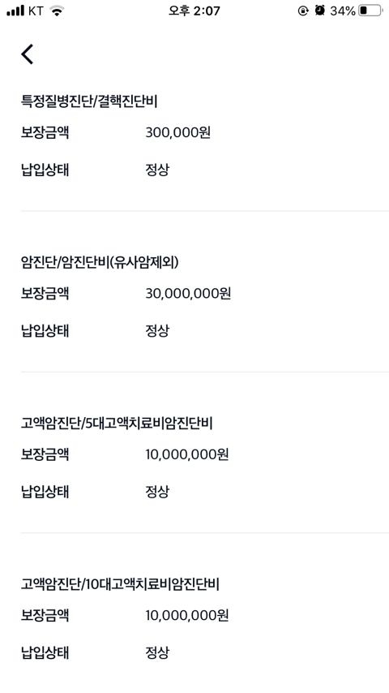Tap the 300,000원 coverage amount
Viewport: 389px width, 693px height.
(x=178, y=132)
